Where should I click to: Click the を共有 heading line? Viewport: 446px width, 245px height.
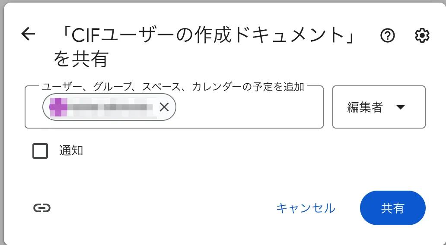pos(80,60)
